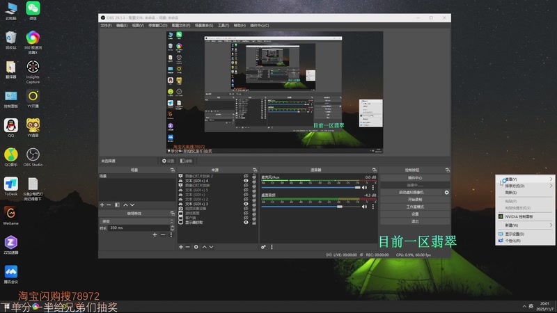Open the 桌面音频 three-dot options menu

click(373, 206)
